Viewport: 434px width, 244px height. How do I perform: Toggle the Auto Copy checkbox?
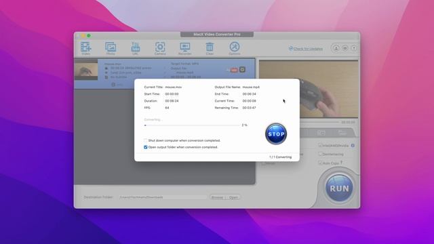(x=320, y=163)
